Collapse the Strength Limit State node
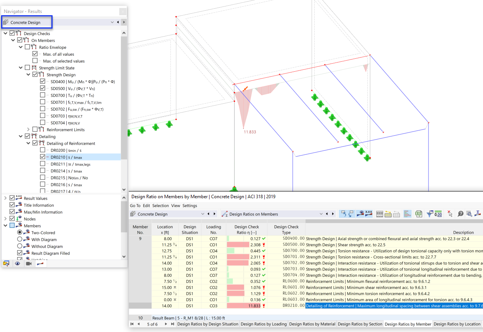 [21, 68]
